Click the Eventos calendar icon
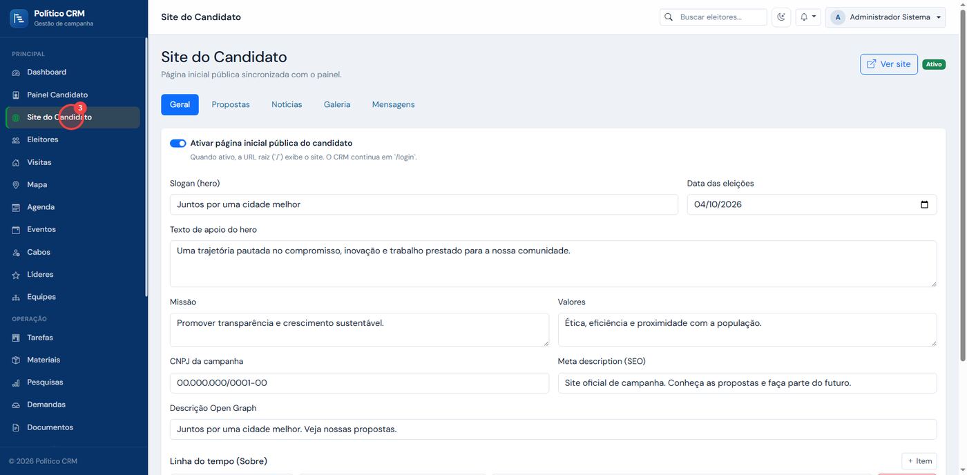Screen dimensions: 967x475 (16, 230)
